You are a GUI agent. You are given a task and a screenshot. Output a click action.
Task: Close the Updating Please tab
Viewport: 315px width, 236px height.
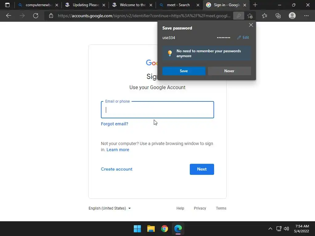tap(104, 5)
